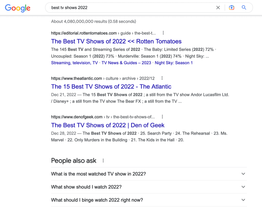Click the three-dot icon next to People also ask
Viewport: 262px width, 209px height.
[x=103, y=160]
